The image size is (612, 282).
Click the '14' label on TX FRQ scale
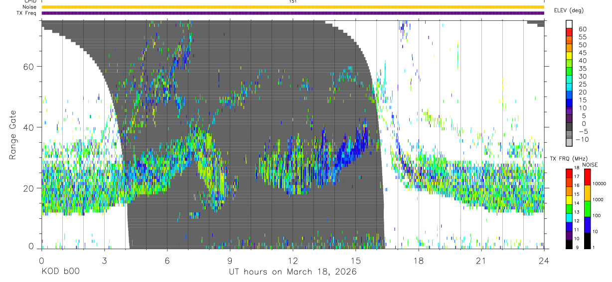coord(577,203)
